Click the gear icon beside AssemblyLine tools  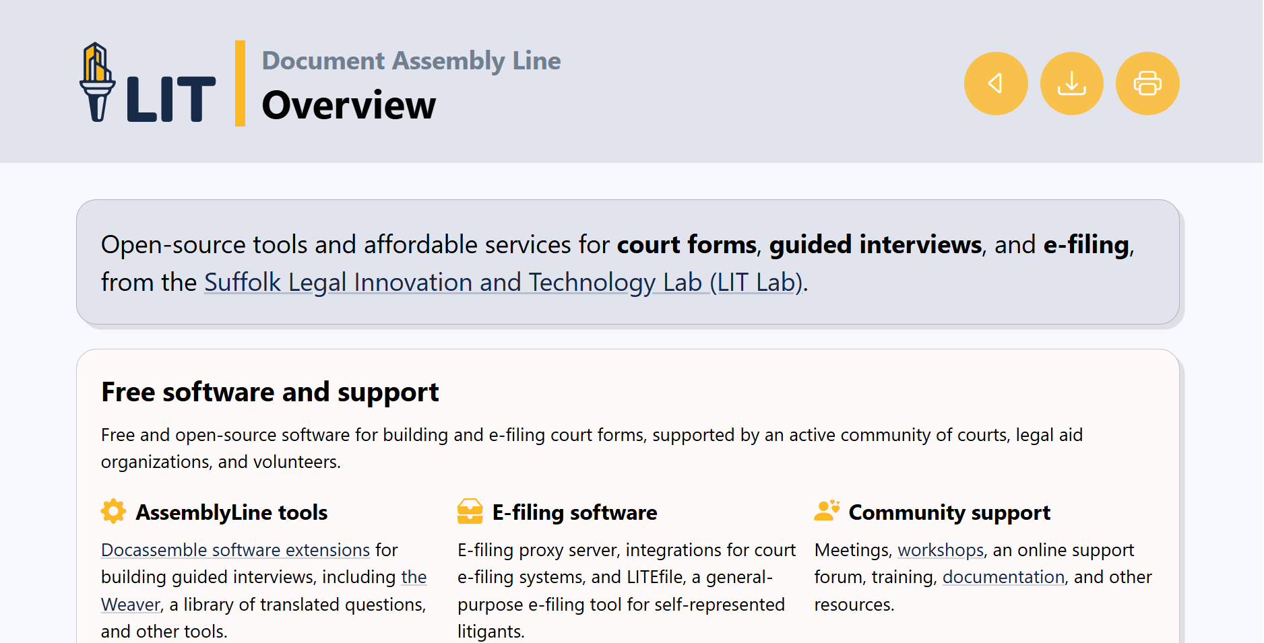pos(113,512)
